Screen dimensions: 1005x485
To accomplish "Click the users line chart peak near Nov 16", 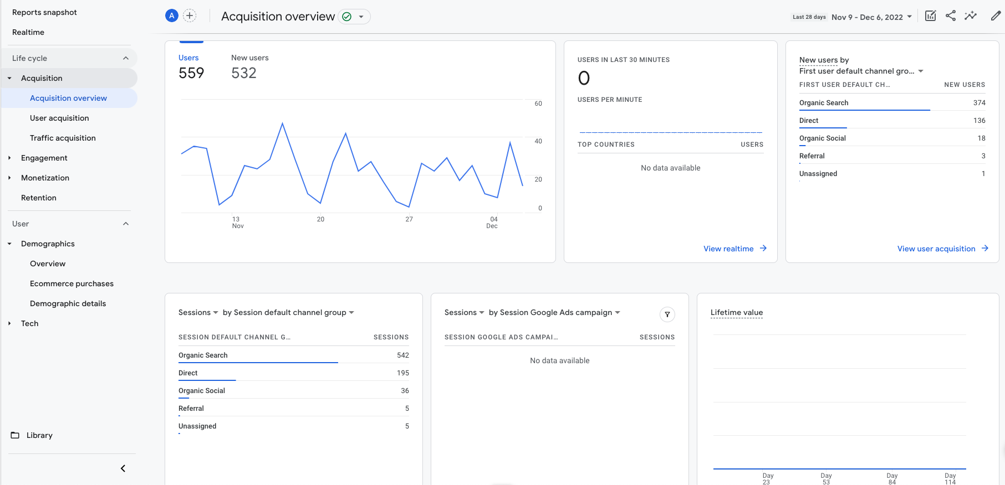I will 283,123.
